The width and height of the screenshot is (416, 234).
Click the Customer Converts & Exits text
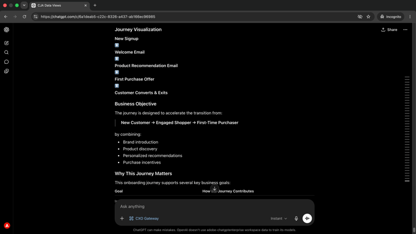(141, 93)
